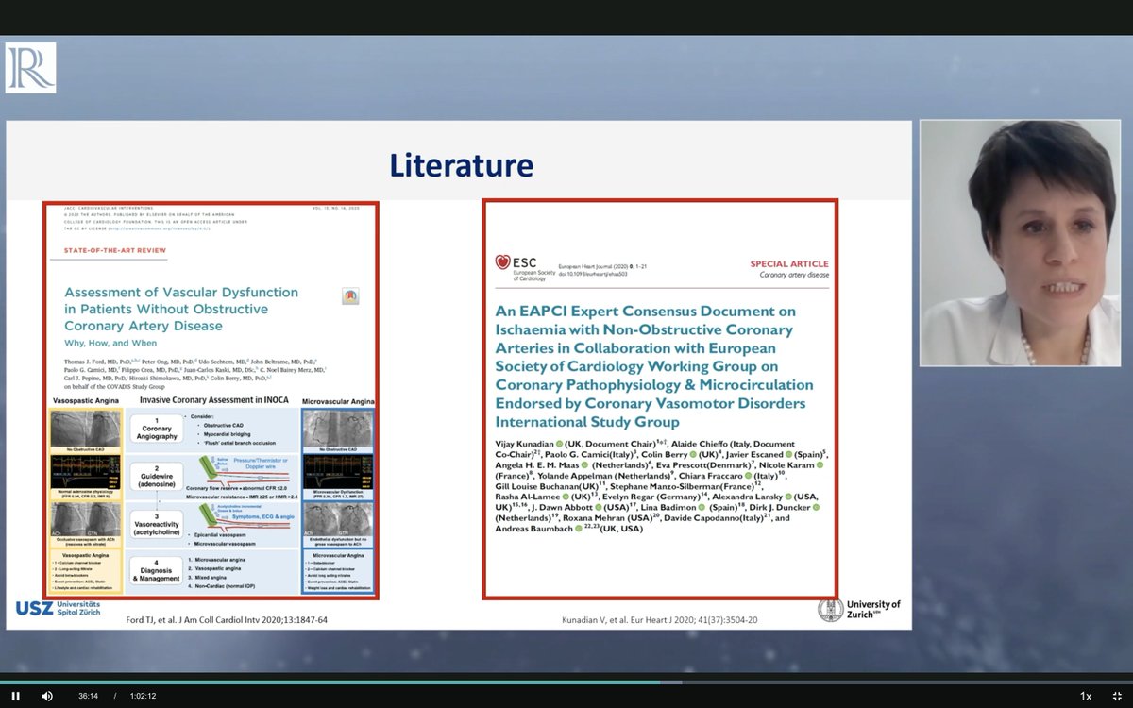Click the EAPCI Expert Consensus Document title

tap(653, 365)
